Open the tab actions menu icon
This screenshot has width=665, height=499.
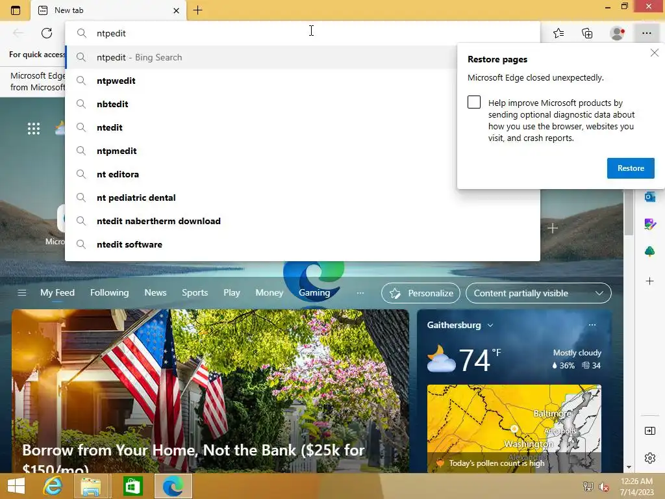point(16,10)
